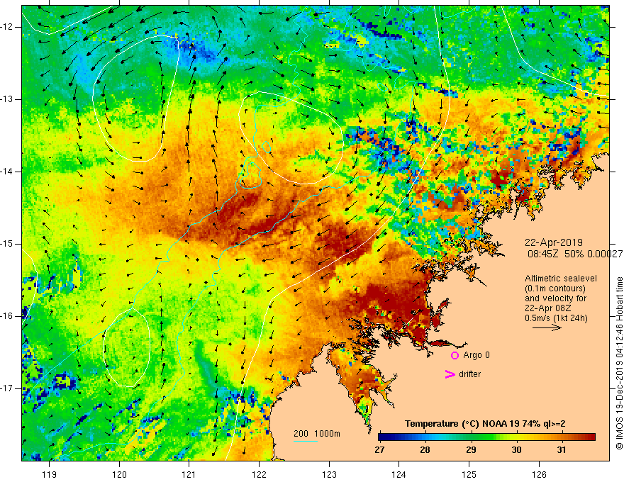Click the latitude label -13

click(7, 99)
